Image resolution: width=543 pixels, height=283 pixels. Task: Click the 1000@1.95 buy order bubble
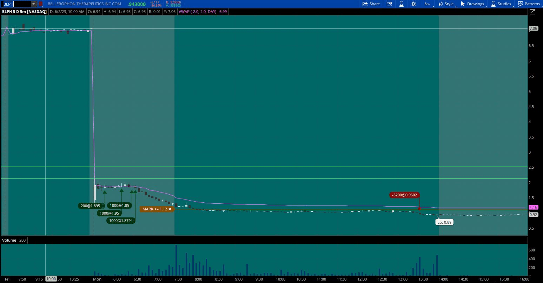tap(109, 213)
